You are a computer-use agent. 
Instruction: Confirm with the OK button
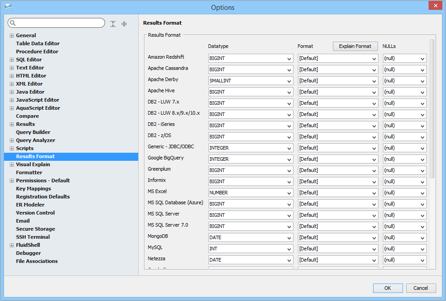[388, 288]
